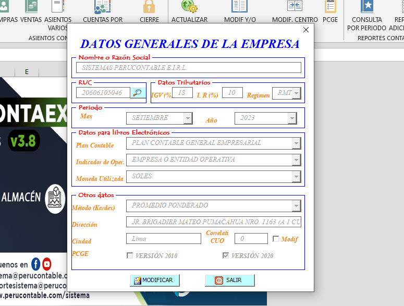This screenshot has width=404, height=306.
Task: Click the Modif. Centro ribbon icon
Action: coord(295,7)
